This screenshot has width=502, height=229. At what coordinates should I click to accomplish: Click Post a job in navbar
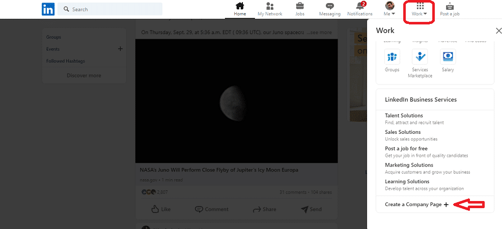[450, 9]
